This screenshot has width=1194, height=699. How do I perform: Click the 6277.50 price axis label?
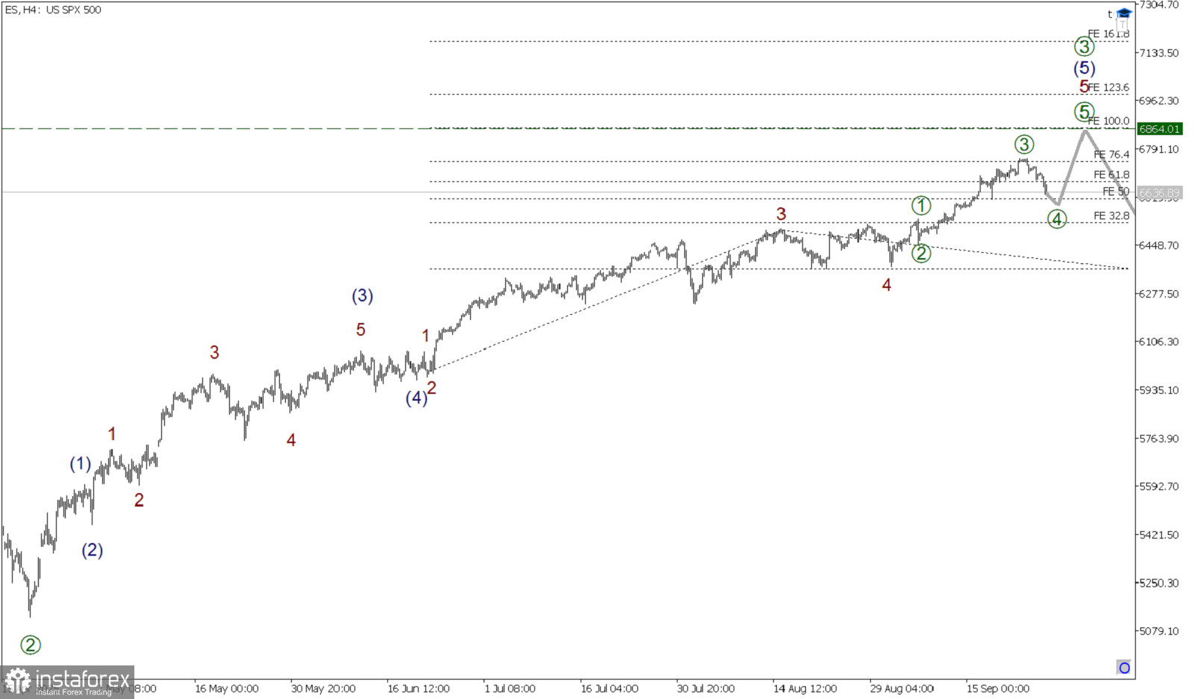pos(1159,294)
